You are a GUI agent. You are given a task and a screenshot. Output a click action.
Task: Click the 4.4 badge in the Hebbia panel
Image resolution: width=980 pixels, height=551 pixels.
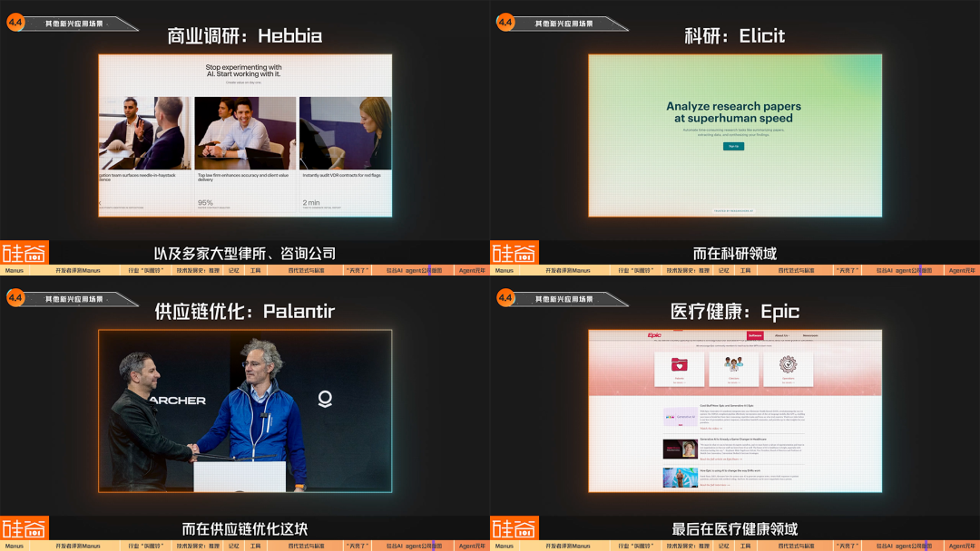click(x=15, y=23)
